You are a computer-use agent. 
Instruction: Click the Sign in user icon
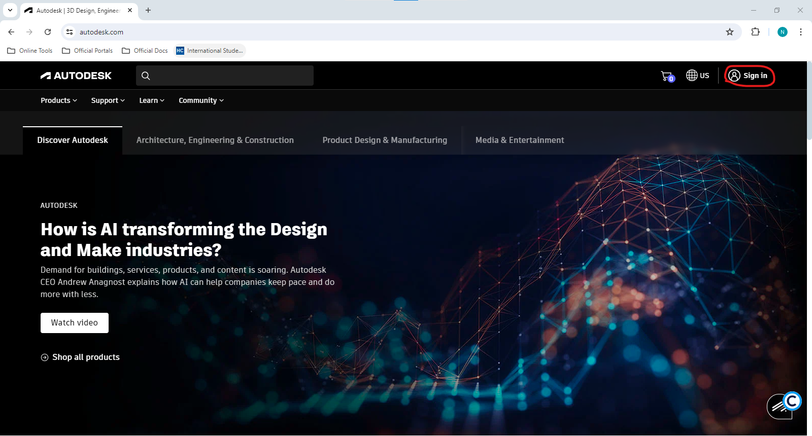coord(734,76)
